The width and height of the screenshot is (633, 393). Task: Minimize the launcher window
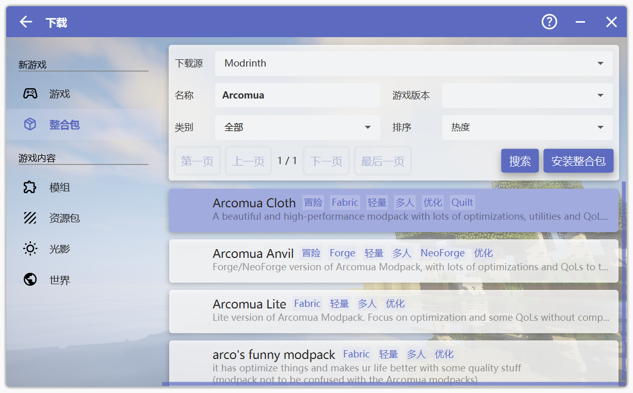click(x=580, y=22)
